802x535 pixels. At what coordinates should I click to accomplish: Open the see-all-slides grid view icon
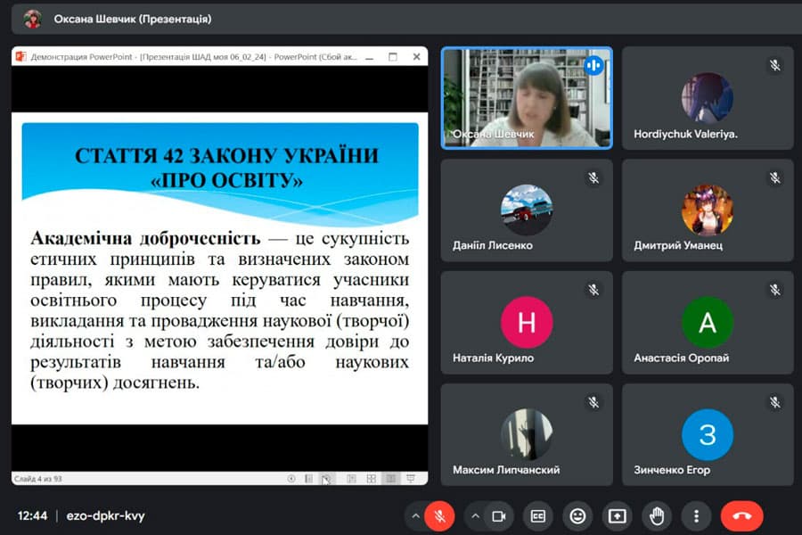pos(371,479)
